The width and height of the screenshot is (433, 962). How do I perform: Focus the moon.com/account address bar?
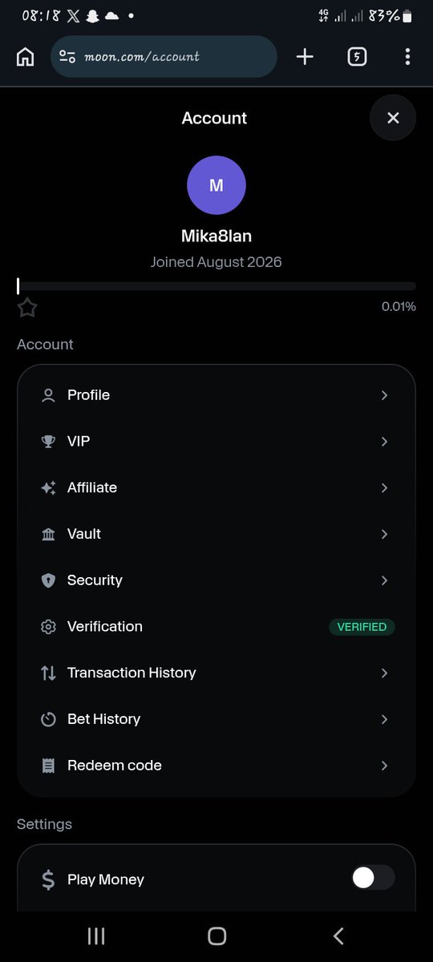[x=164, y=57]
